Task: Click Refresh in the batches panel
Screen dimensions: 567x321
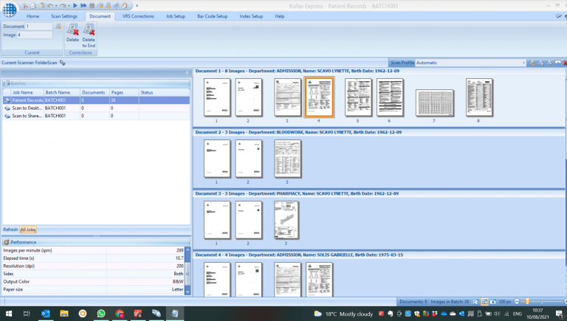Action: coord(10,230)
